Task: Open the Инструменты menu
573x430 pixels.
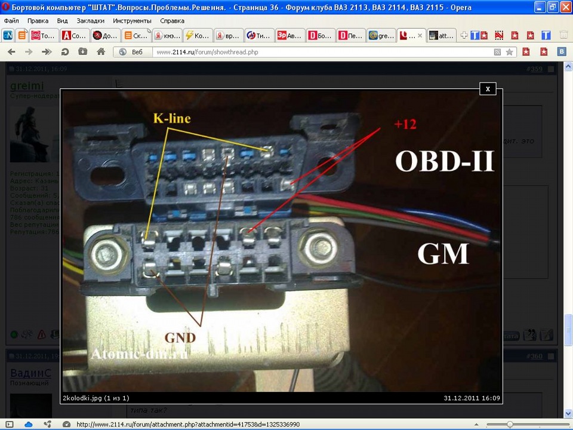Action: coord(132,21)
